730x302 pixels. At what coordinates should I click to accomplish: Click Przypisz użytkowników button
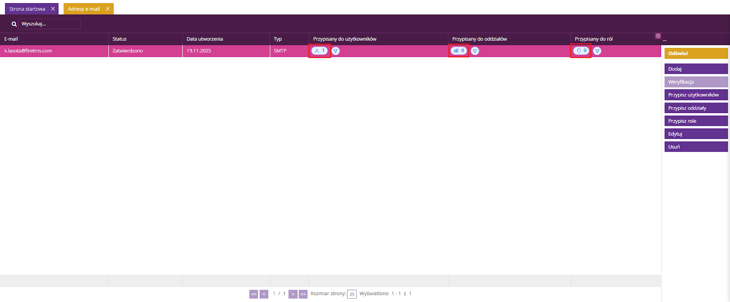tap(696, 95)
